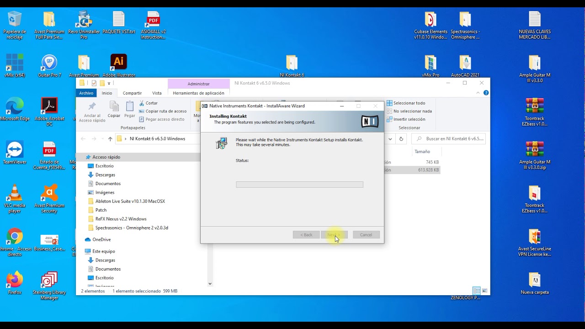Launch Adobe Acrobat DC desktop shortcut
The width and height of the screenshot is (585, 329).
point(49,112)
